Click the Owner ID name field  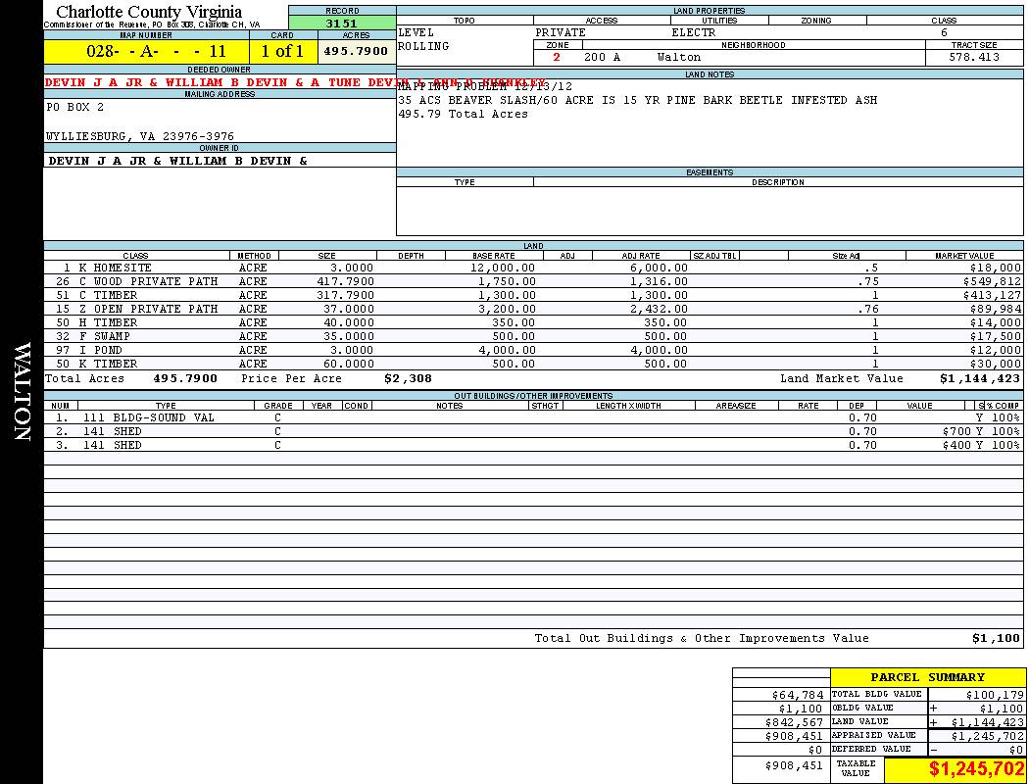(177, 161)
